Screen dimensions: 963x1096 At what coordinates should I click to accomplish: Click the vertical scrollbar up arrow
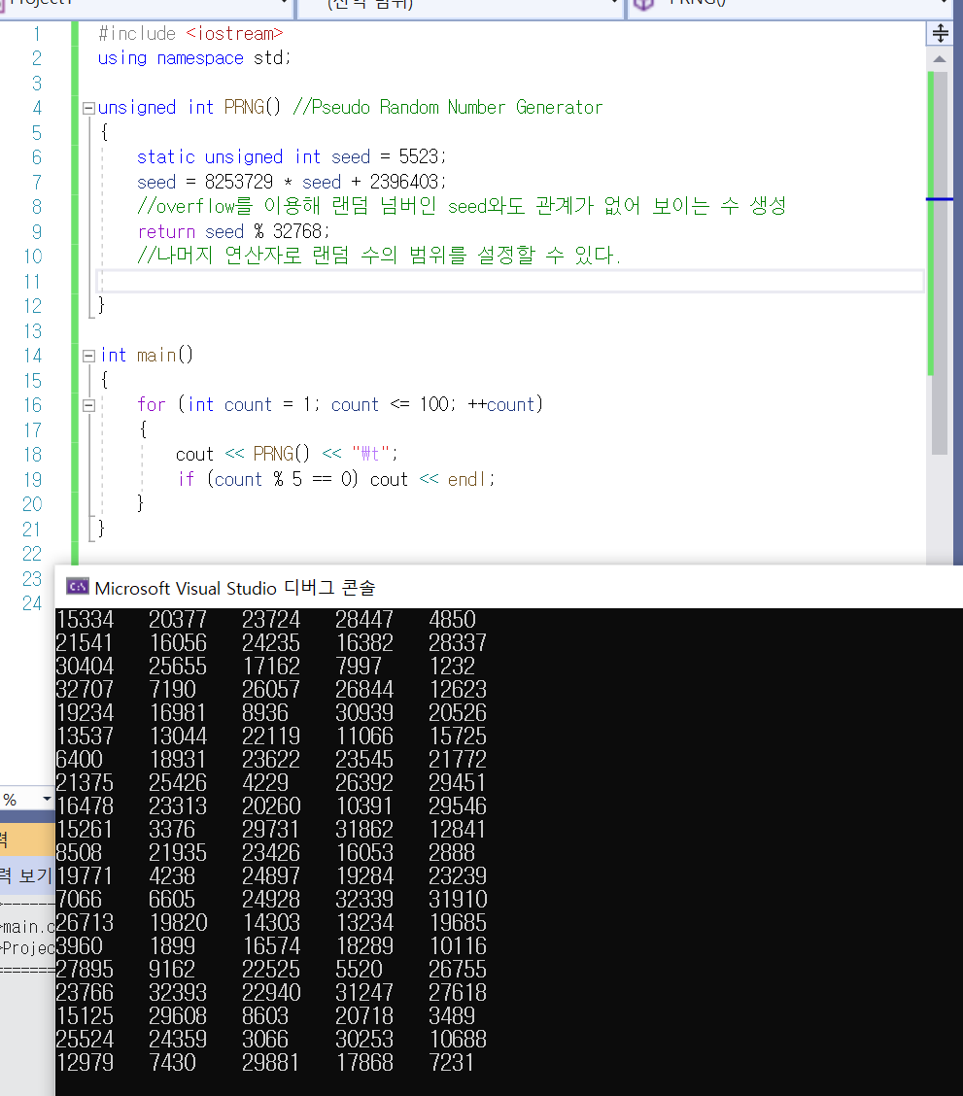pyautogui.click(x=940, y=59)
